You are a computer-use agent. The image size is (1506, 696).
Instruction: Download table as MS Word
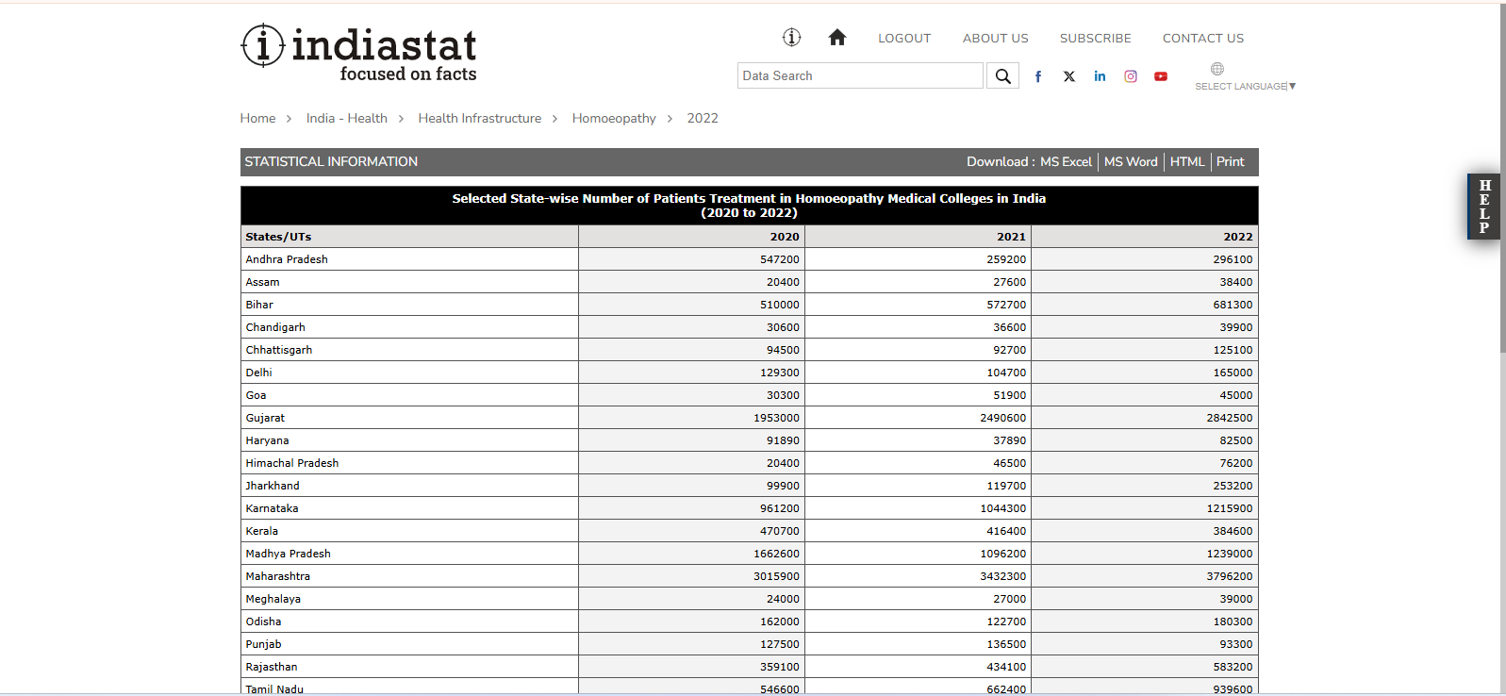coord(1131,162)
